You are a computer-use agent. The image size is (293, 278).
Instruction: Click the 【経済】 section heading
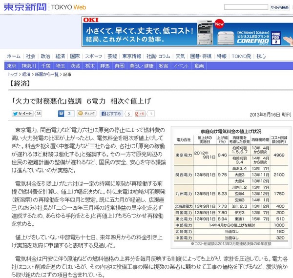20,83
